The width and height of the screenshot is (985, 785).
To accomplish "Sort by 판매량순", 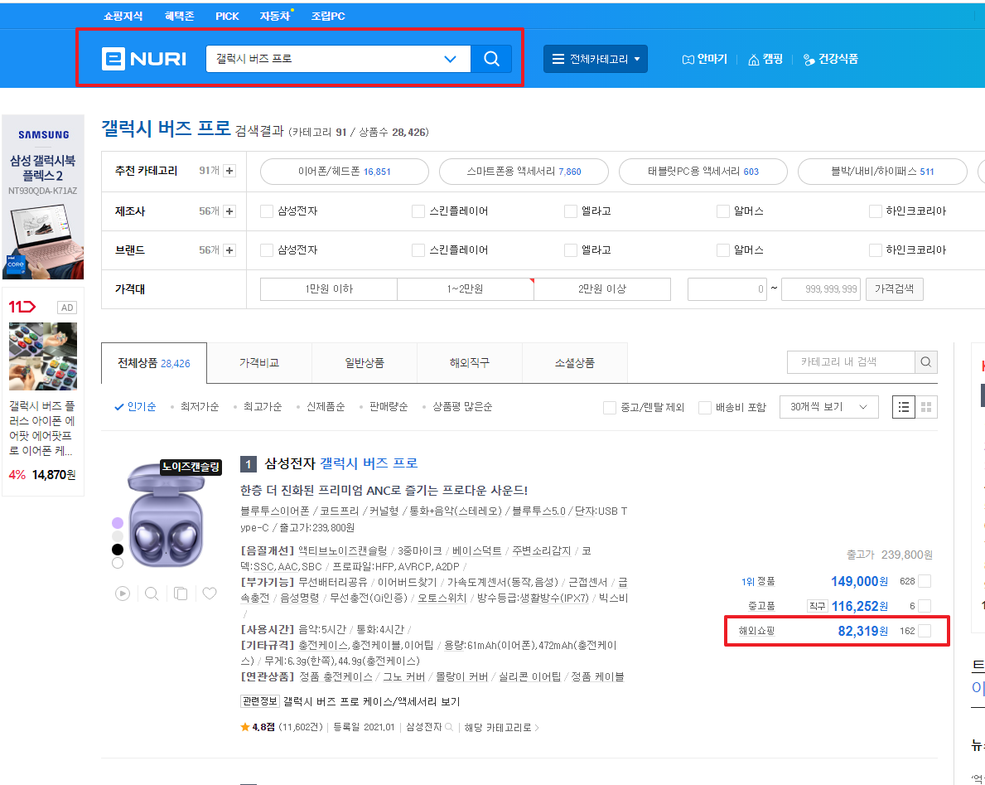I will (x=389, y=407).
